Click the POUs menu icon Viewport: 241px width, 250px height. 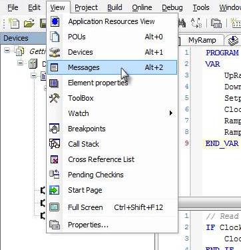[x=55, y=37]
